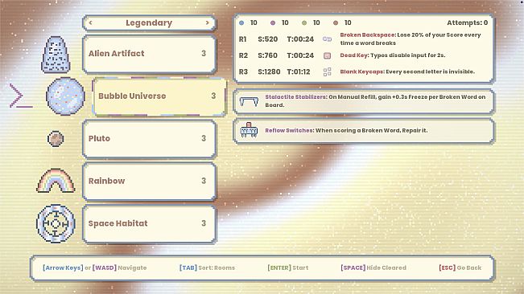Click the R2 T:00:24 time value

tap(300, 55)
